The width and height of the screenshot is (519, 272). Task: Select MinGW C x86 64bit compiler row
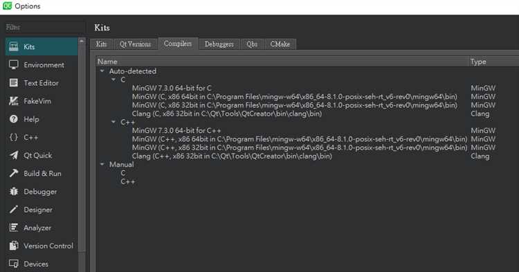click(295, 97)
